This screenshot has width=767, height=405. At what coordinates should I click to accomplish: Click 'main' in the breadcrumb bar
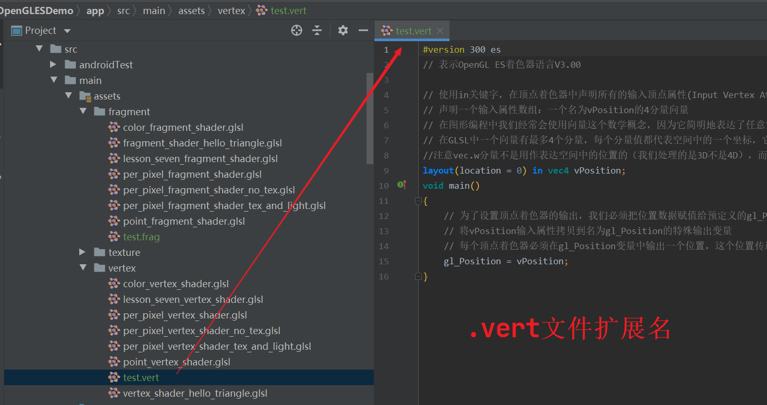(154, 10)
